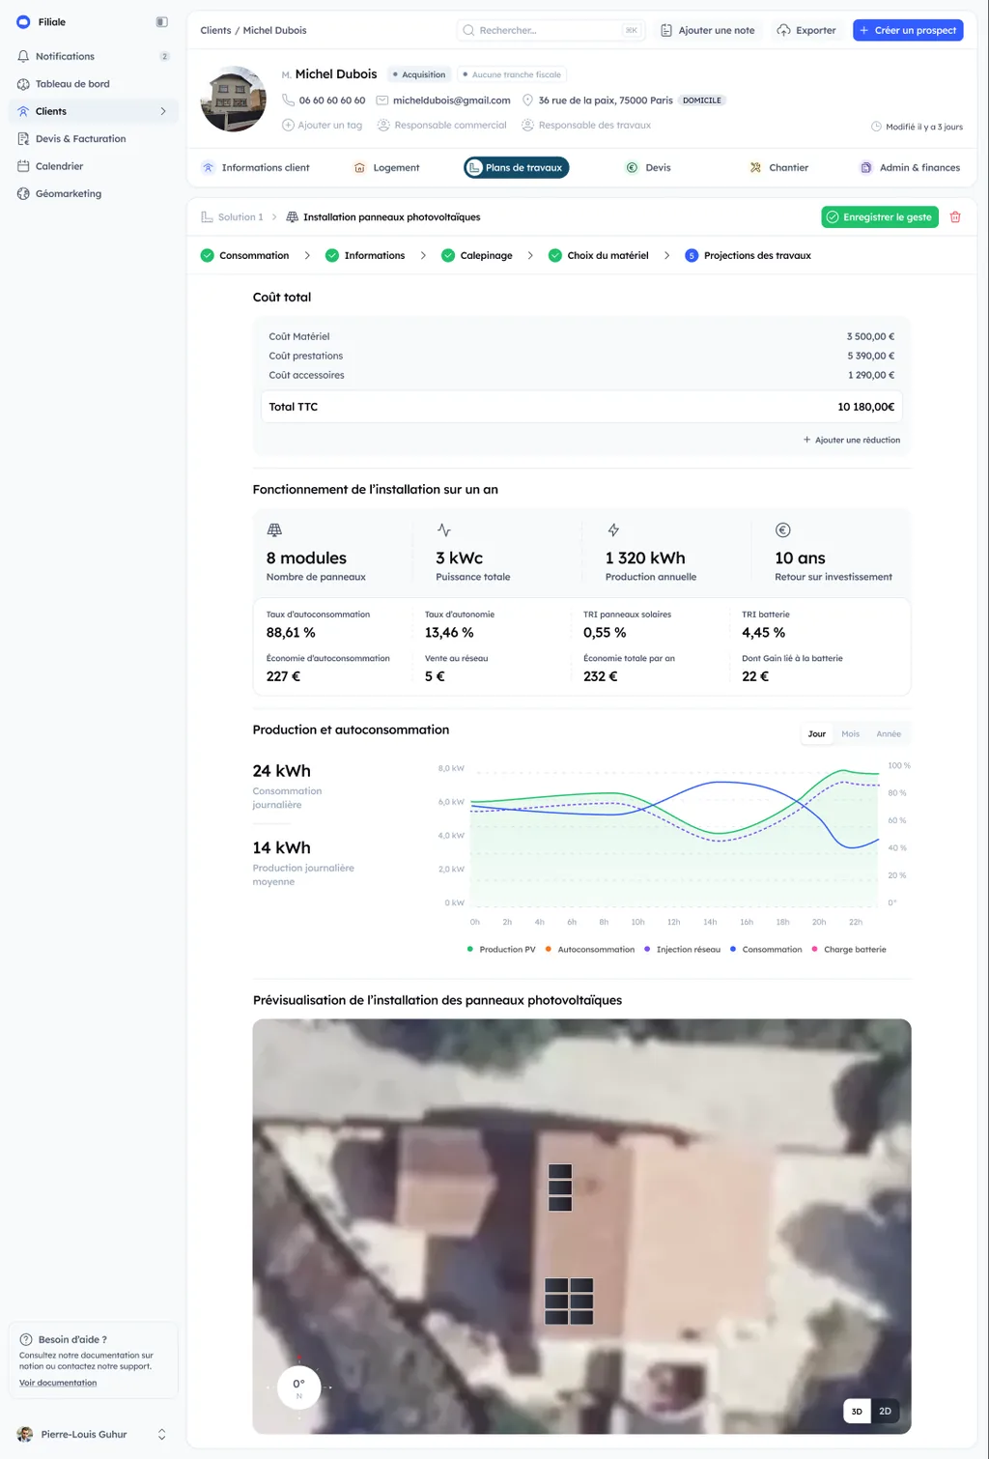Open the Voir documentation link
This screenshot has height=1459, width=989.
click(58, 1383)
